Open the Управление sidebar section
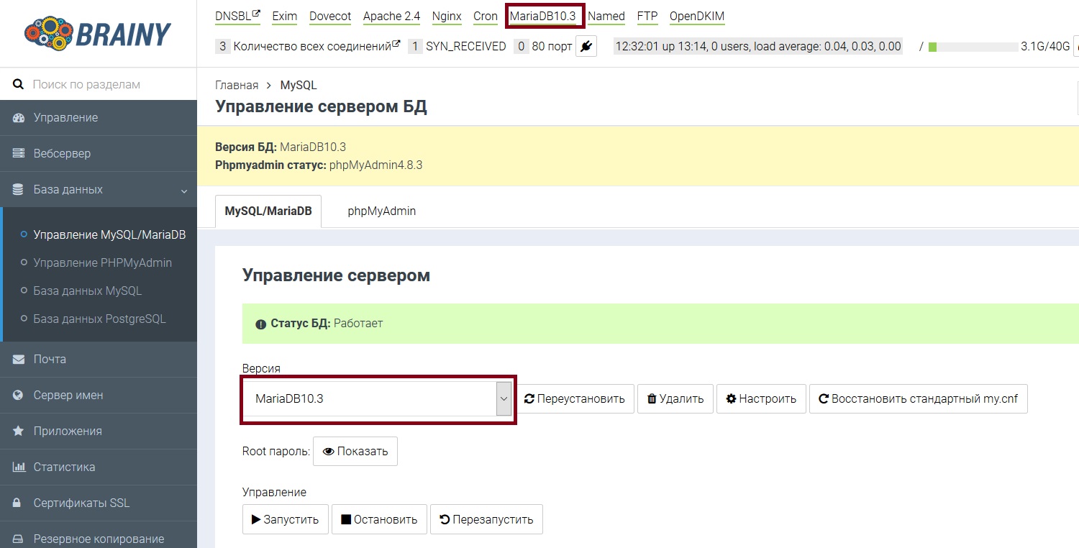This screenshot has height=548, width=1079. [65, 118]
